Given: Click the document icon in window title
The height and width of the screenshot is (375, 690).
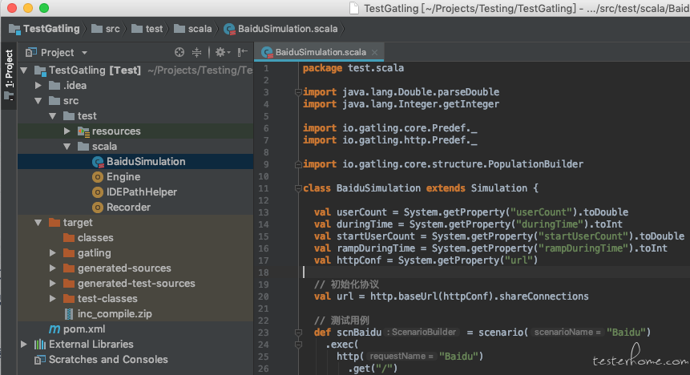Looking at the screenshot, I should 353,8.
